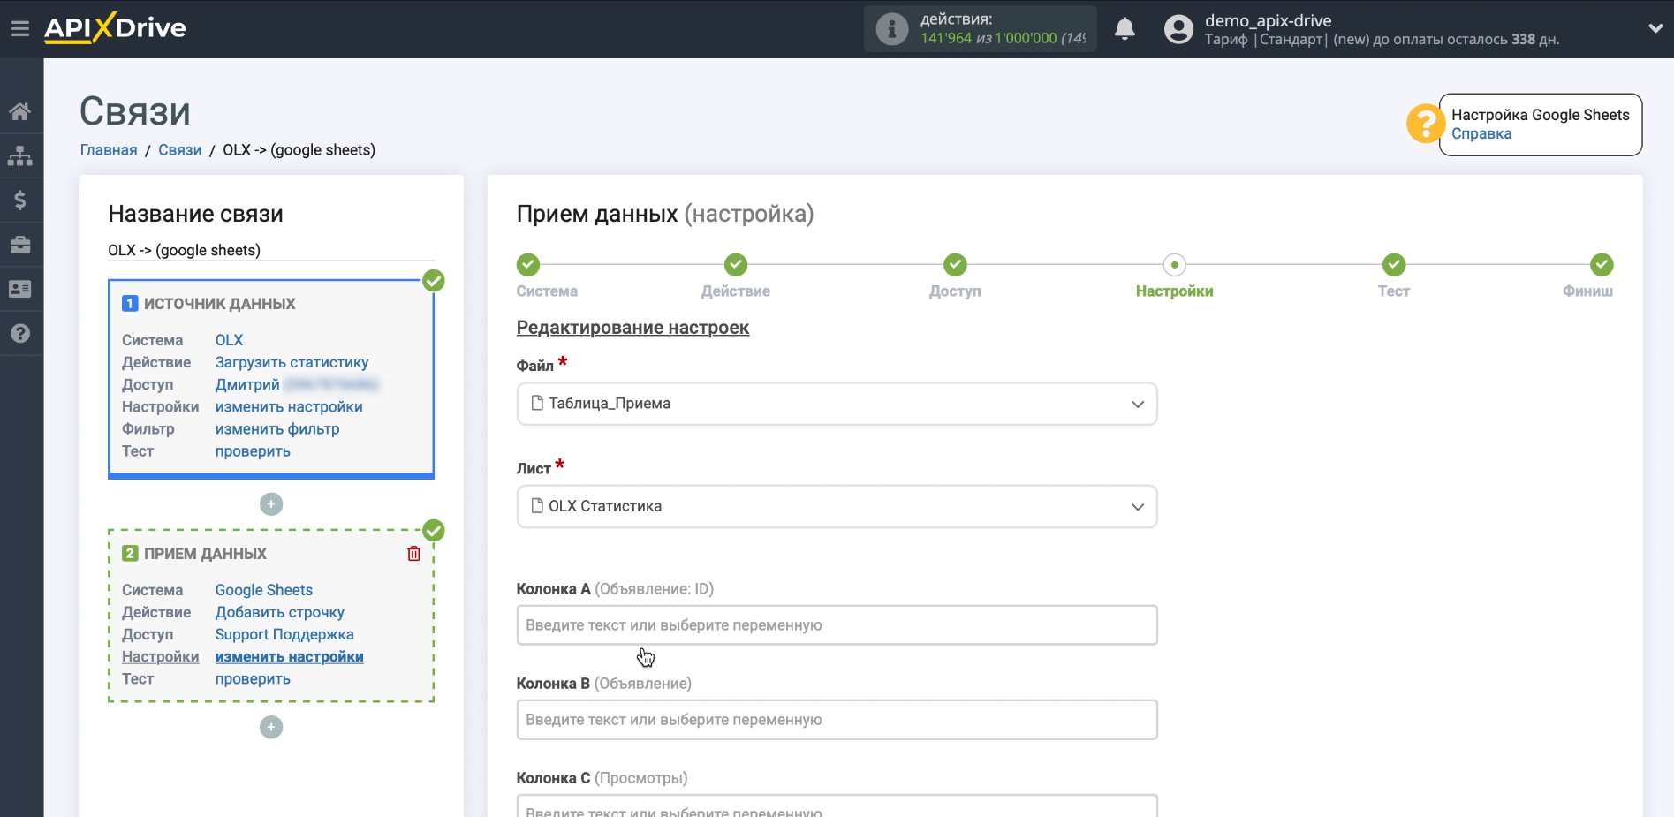Add step with plus below receiver block
The image size is (1674, 817).
(x=271, y=727)
